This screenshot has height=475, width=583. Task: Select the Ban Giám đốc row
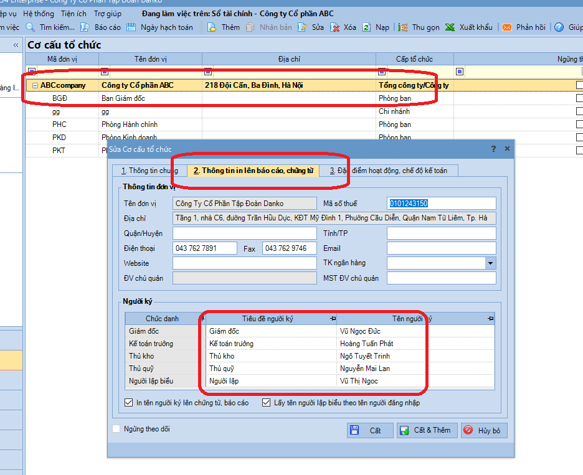304,98
